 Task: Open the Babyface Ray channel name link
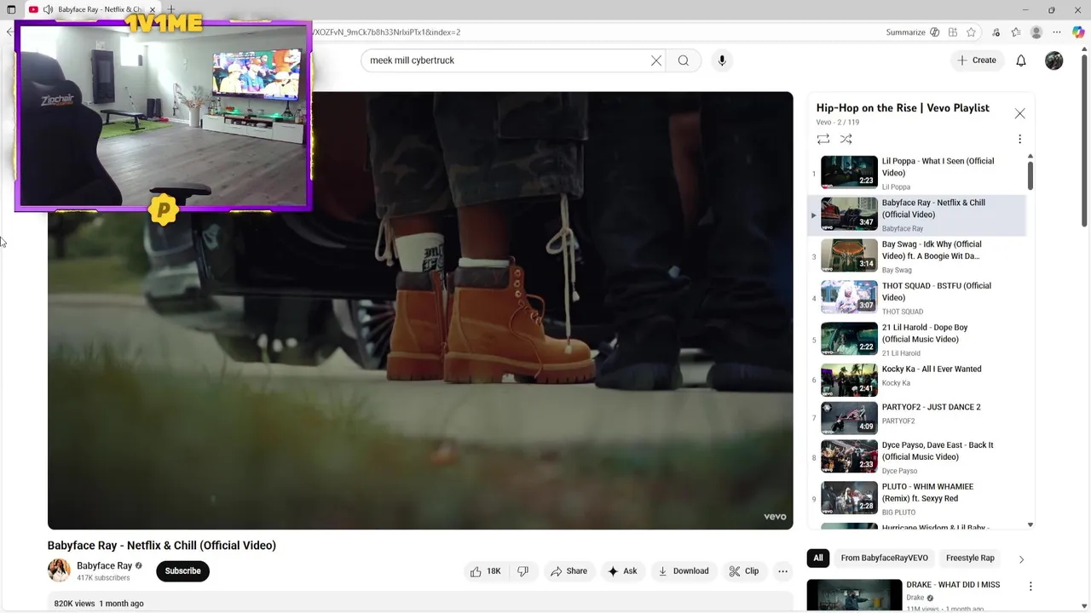(104, 566)
